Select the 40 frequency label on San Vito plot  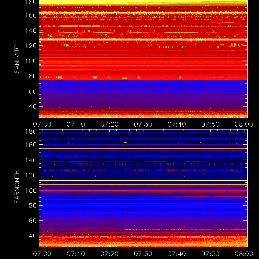tap(33, 107)
